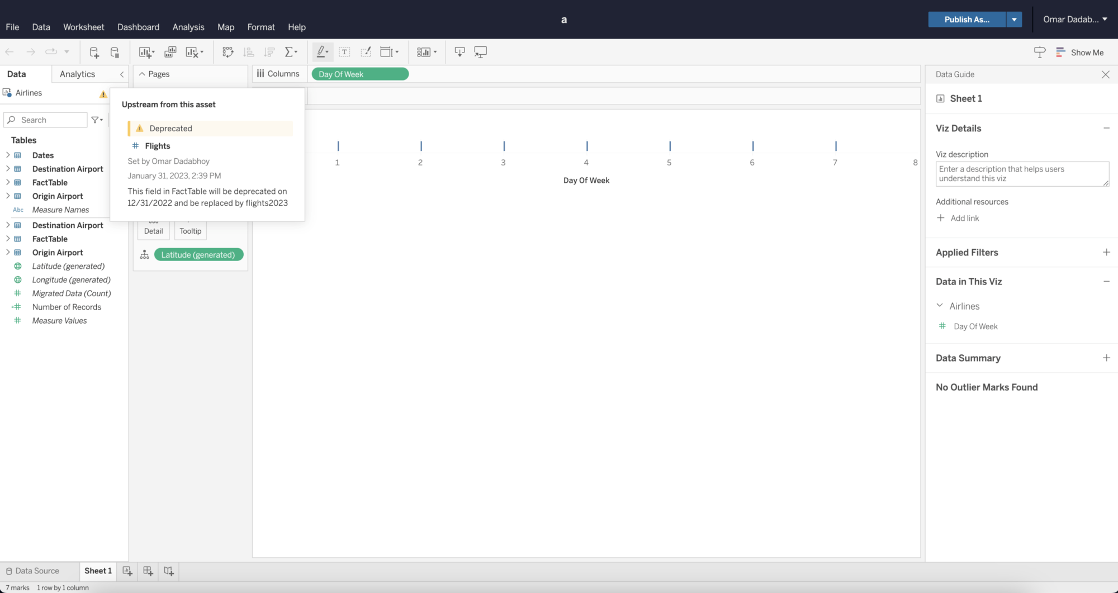Screen dimensions: 1118x593
Task: Open the Analysis menu
Action: (188, 27)
